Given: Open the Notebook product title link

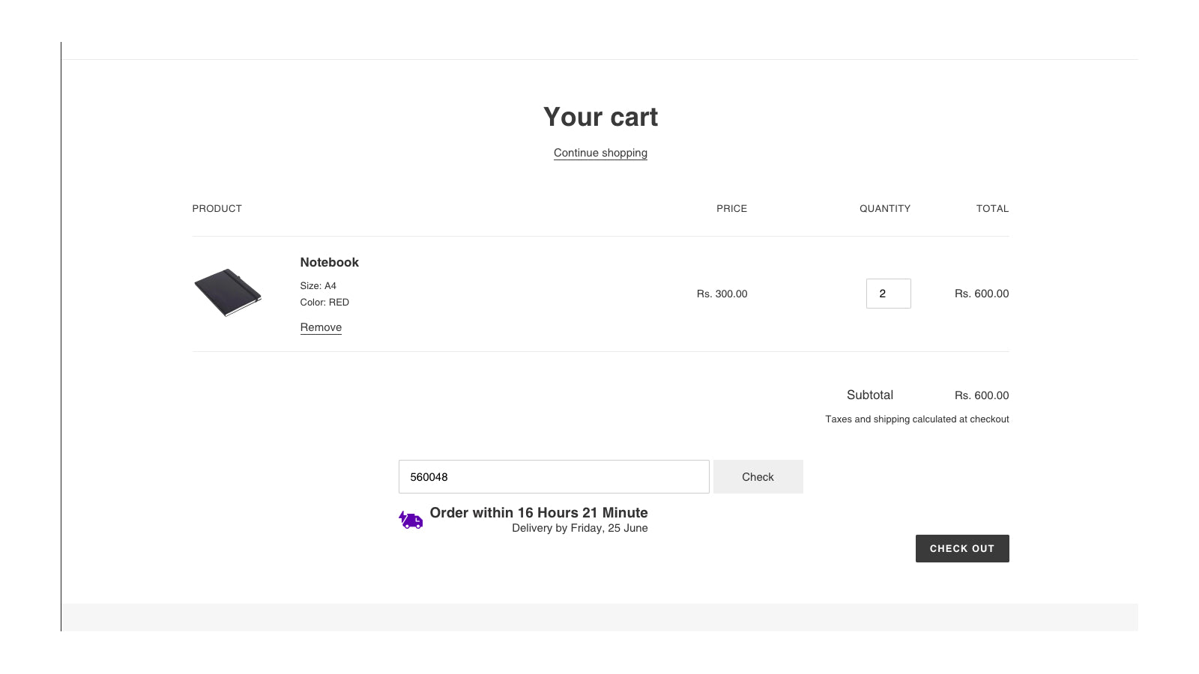Looking at the screenshot, I should [329, 262].
